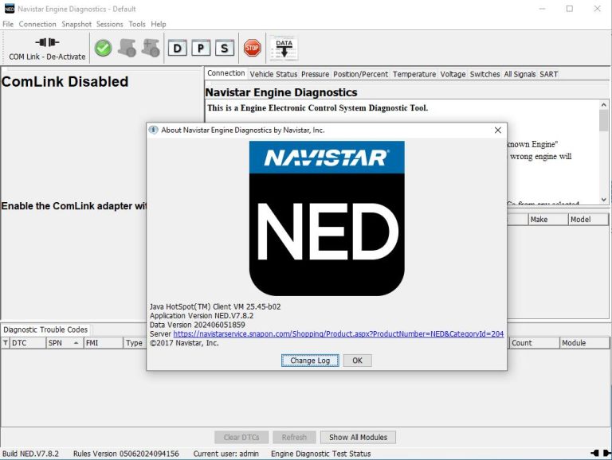Click OK in the About dialog
Screen dimensions: 612x460
(357, 361)
